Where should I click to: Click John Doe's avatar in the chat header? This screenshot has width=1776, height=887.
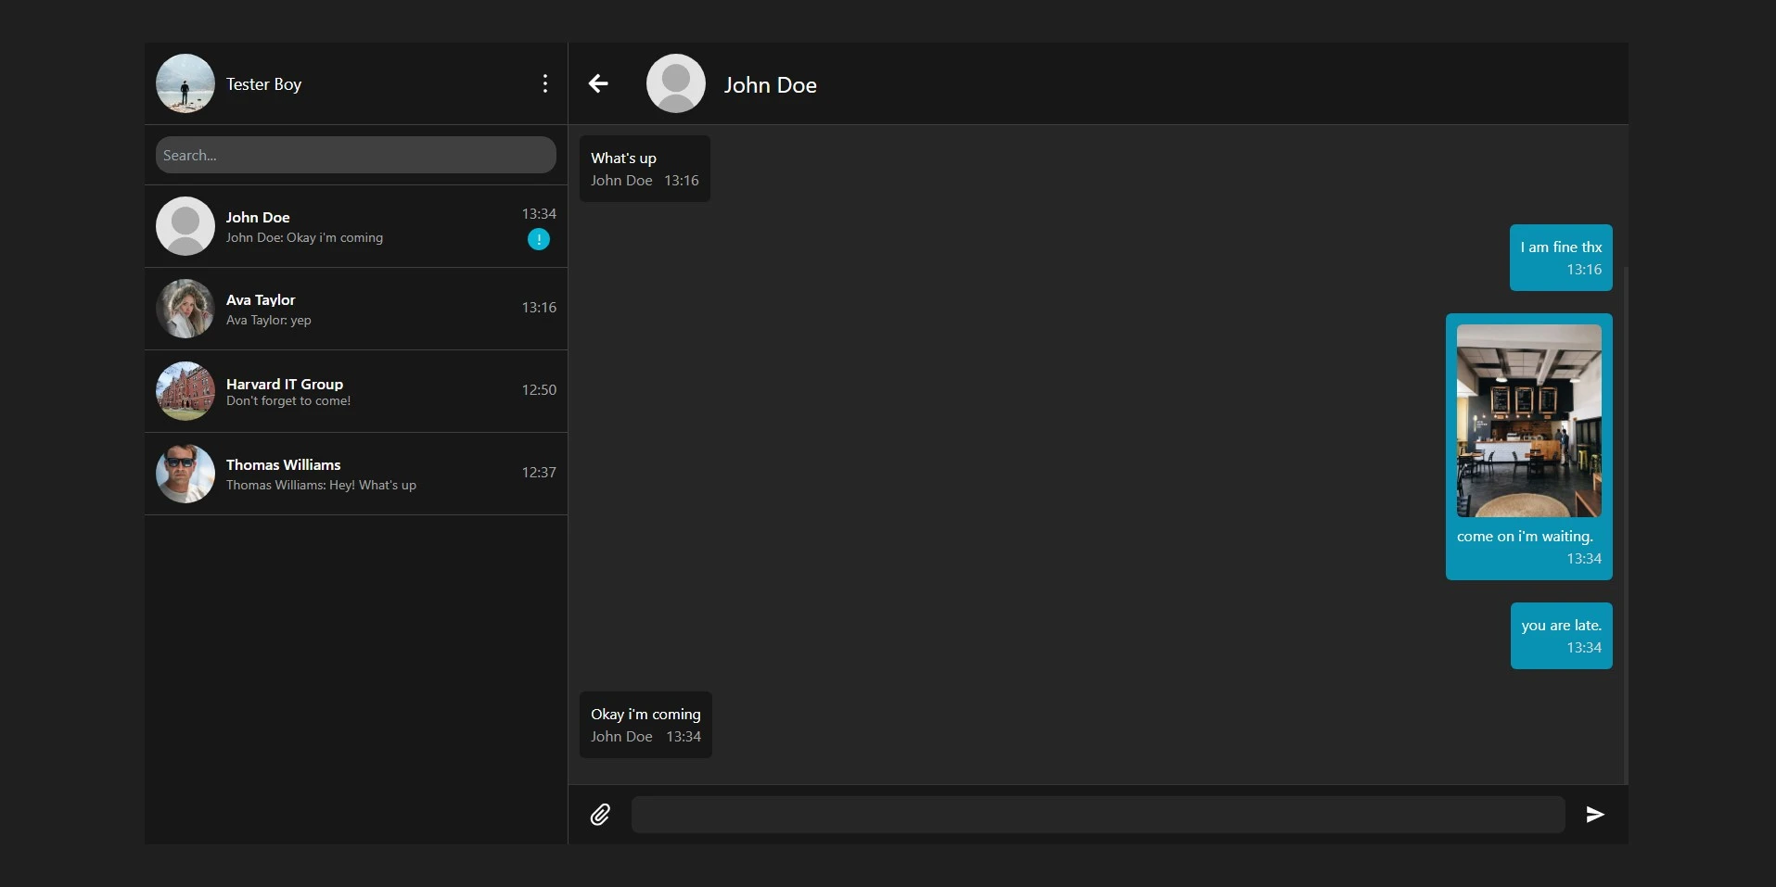coord(675,83)
